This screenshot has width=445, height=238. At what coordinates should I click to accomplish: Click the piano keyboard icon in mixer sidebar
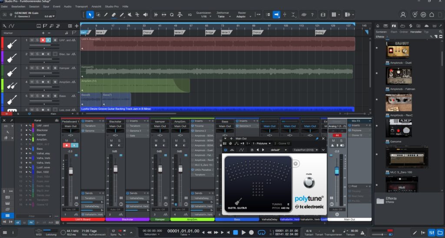8,203
